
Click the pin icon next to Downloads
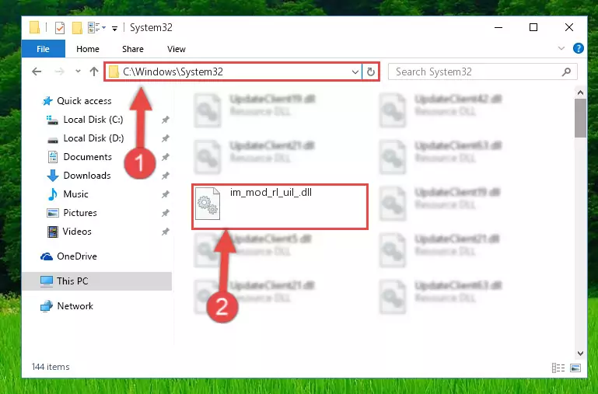point(165,176)
